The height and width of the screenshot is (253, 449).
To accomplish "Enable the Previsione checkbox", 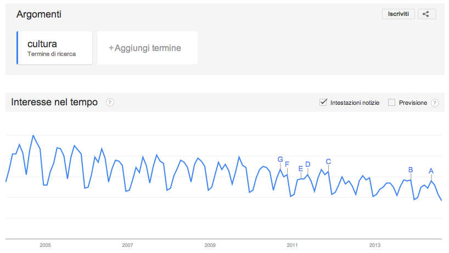I will [391, 103].
